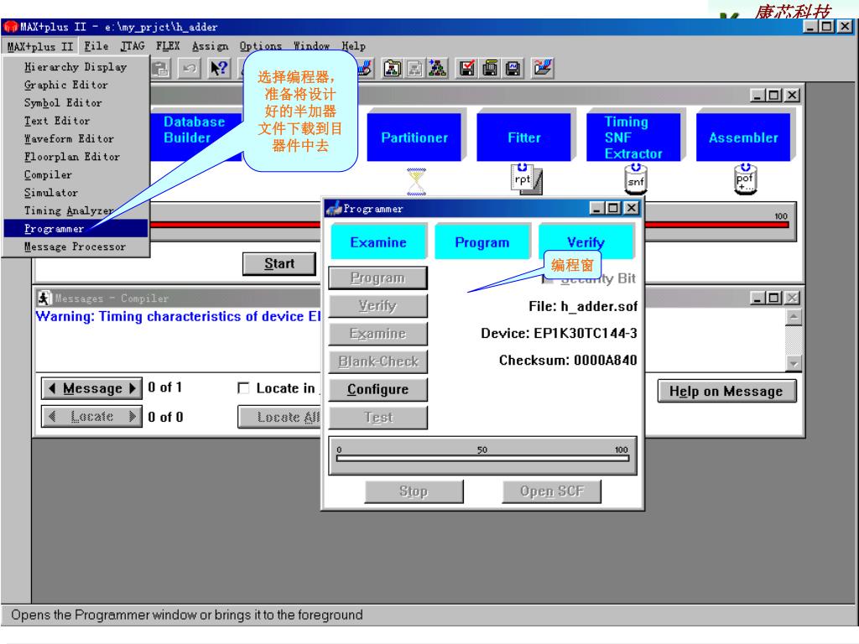This screenshot has width=859, height=644.
Task: Open the JTAG menu
Action: pyautogui.click(x=133, y=46)
